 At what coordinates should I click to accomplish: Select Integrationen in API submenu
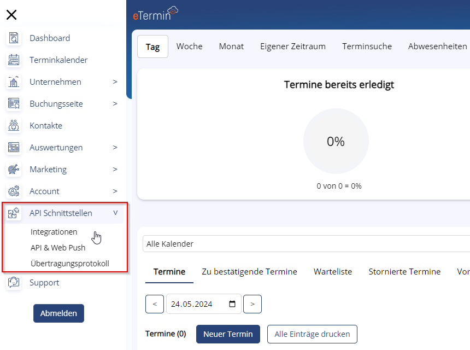coord(54,232)
